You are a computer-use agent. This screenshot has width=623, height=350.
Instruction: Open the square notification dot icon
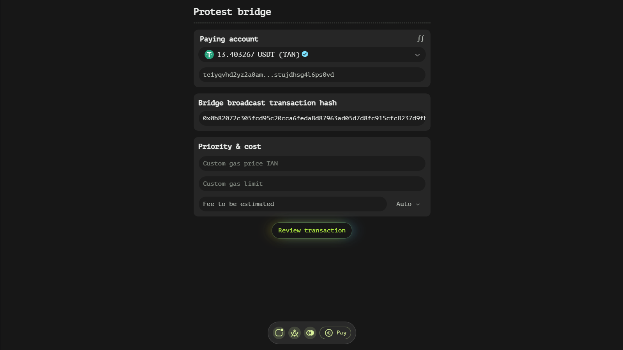(279, 333)
